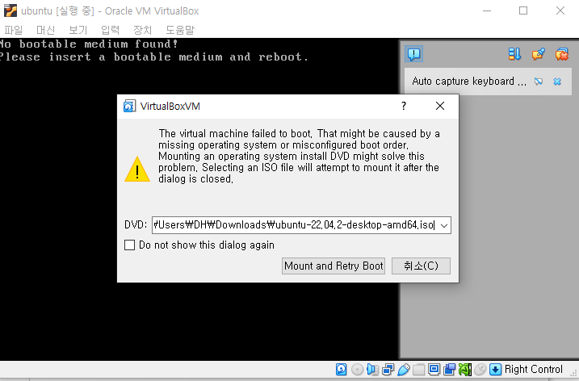Click the do-not-show-again icon on Auto capture notification

[539, 82]
